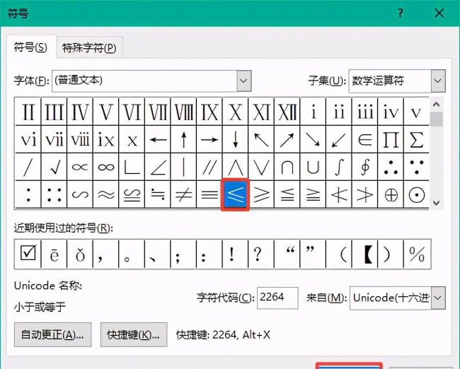The image size is (460, 369).
Task: Click the 自动更正(A)... button
Action: pyautogui.click(x=52, y=334)
